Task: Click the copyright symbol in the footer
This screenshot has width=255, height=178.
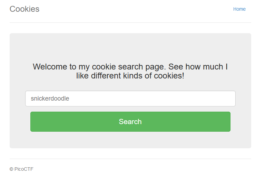Action: [11, 169]
